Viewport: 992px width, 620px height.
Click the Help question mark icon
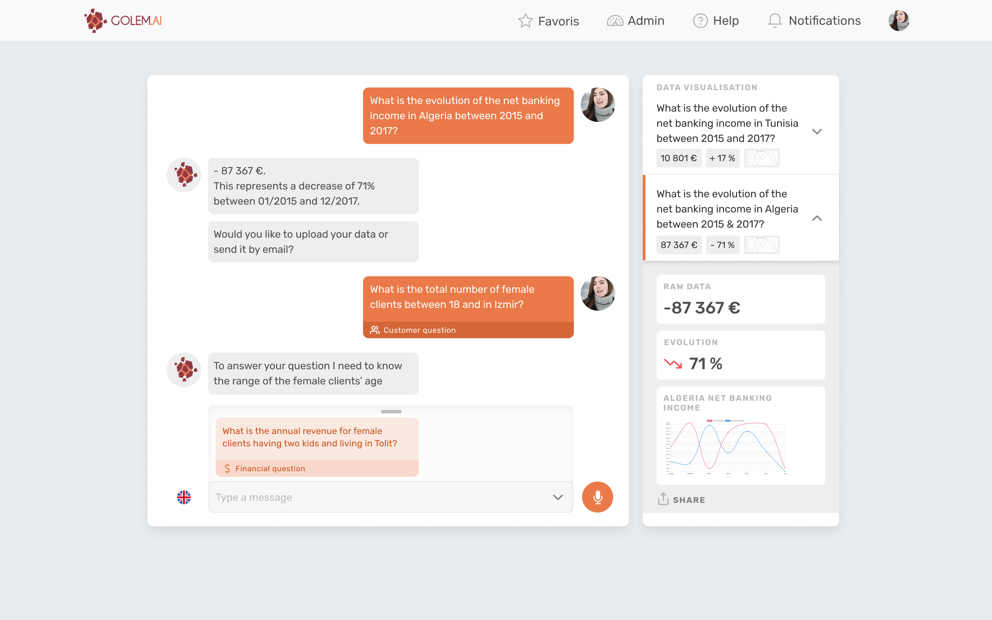pos(700,21)
